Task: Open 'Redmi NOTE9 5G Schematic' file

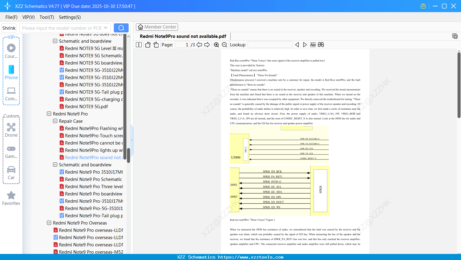Action: tap(91, 56)
